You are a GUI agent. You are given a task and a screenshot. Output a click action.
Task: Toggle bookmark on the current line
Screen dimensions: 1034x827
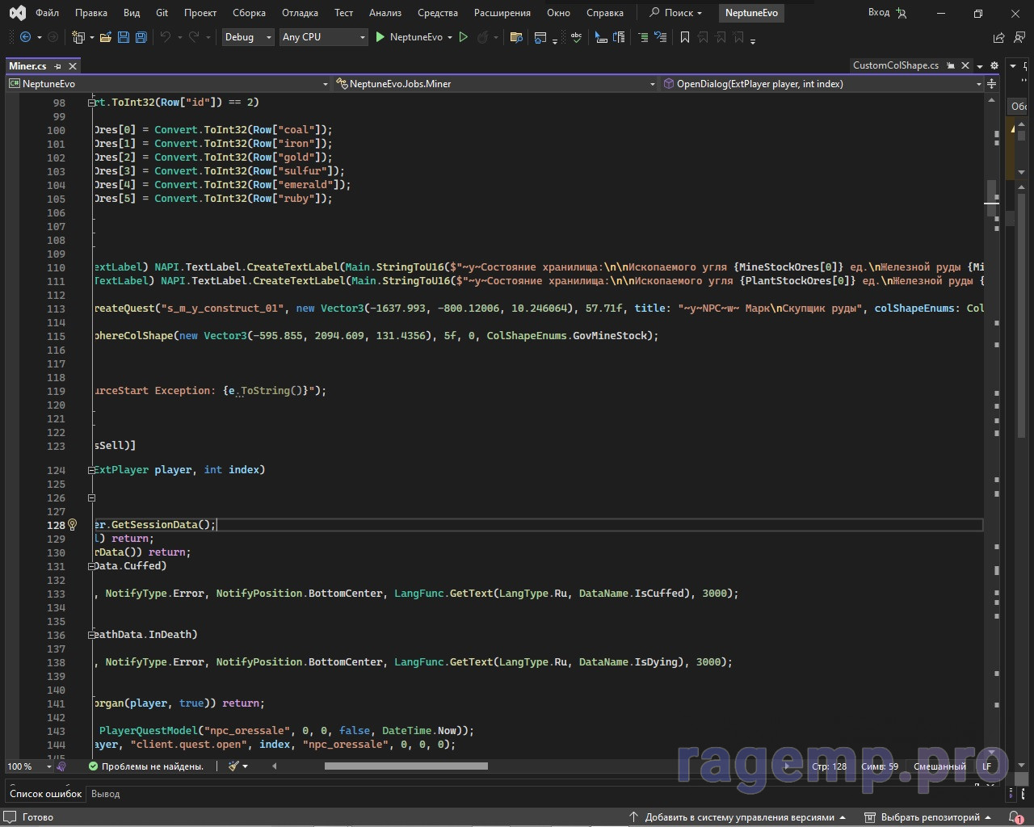click(x=685, y=37)
